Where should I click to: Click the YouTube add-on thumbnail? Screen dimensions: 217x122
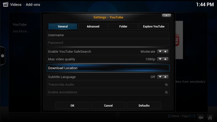click(x=179, y=40)
